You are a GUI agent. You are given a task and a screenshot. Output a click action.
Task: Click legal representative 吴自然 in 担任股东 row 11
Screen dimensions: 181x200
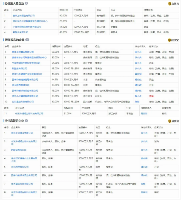pyautogui.click(x=144, y=113)
